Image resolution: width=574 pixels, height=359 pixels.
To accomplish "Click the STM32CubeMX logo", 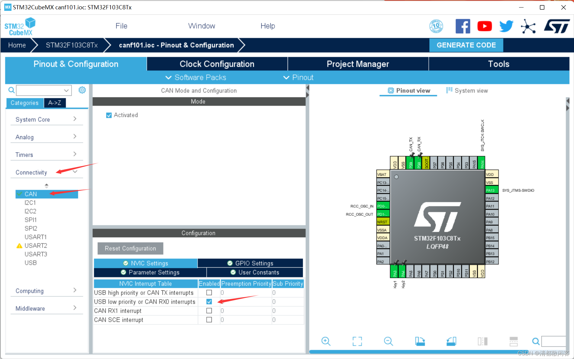I will (x=20, y=26).
